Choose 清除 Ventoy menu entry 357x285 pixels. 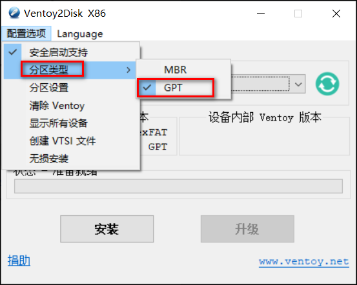coord(71,106)
